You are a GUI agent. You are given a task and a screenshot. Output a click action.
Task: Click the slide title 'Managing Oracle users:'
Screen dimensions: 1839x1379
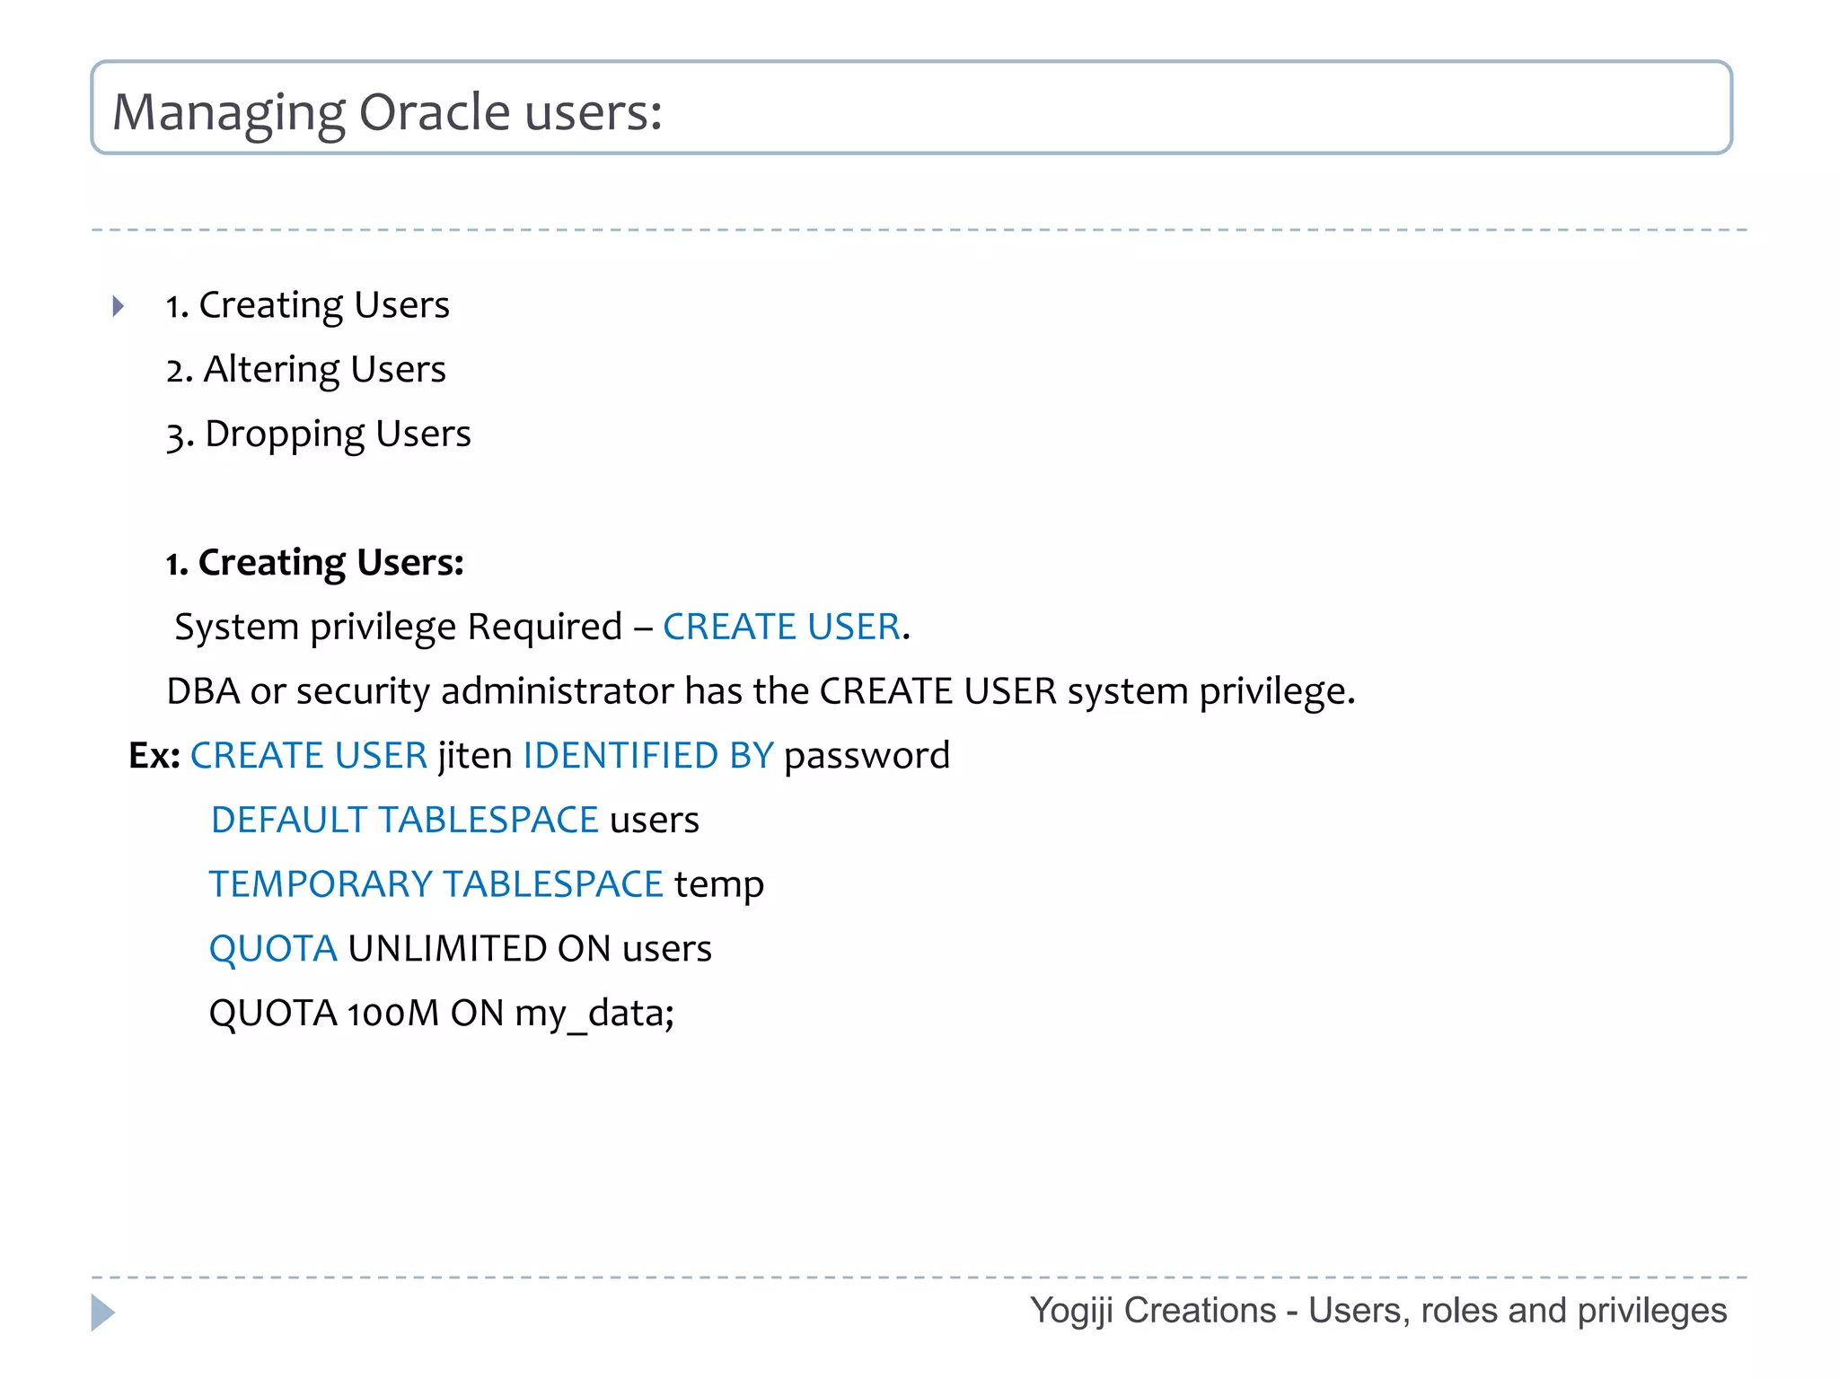[x=387, y=112]
